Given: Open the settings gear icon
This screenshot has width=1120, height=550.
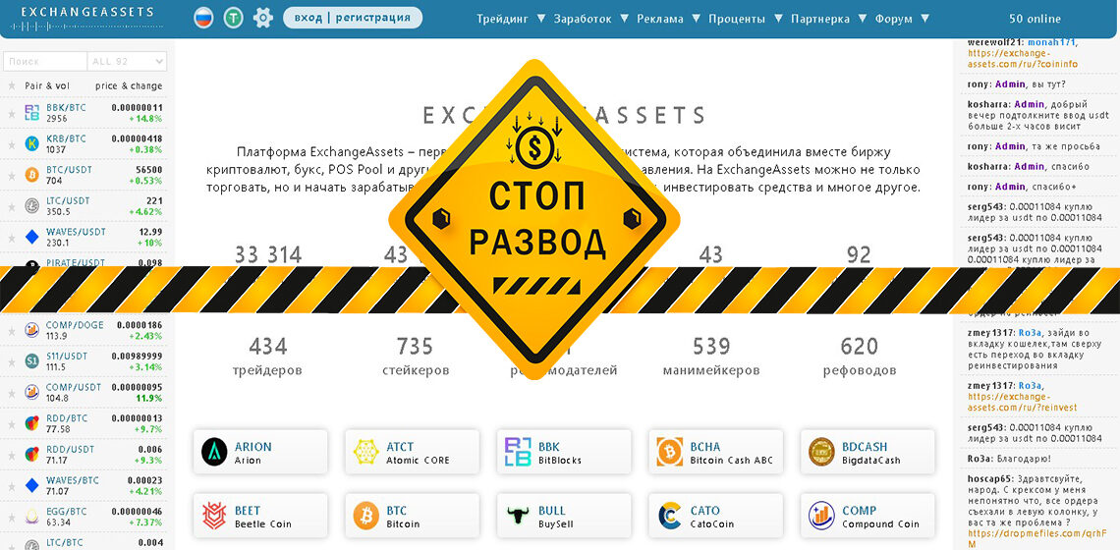Looking at the screenshot, I should [263, 18].
